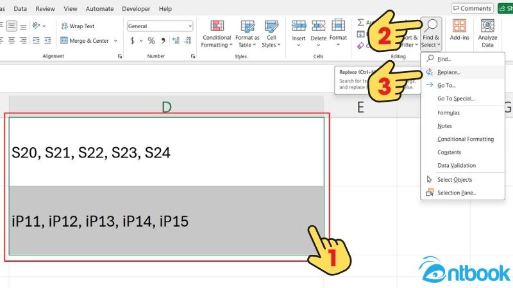Open Cell Styles gallery

pos(271,34)
